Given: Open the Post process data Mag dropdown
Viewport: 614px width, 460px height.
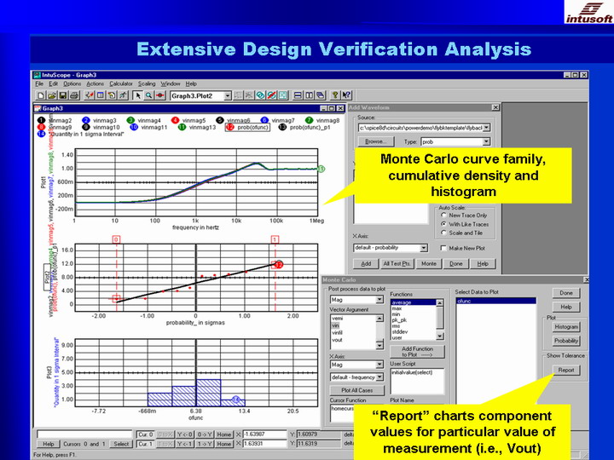Looking at the screenshot, I should [x=379, y=300].
